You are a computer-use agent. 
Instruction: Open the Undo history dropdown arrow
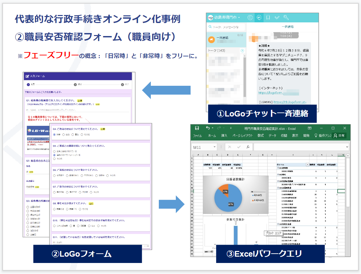tap(213, 128)
